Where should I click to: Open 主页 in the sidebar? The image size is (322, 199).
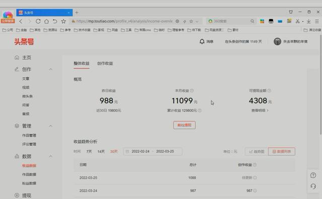pyautogui.click(x=27, y=57)
